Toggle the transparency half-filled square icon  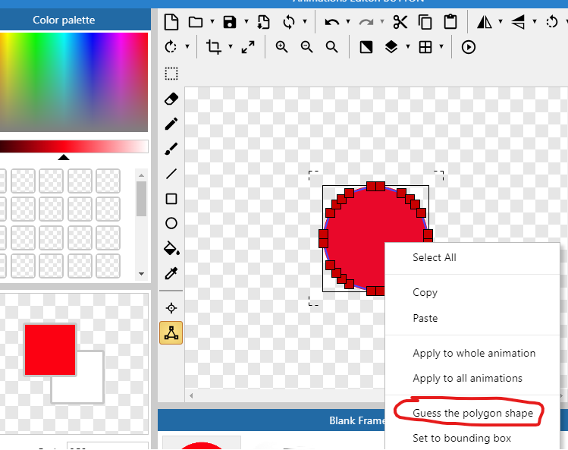point(366,47)
